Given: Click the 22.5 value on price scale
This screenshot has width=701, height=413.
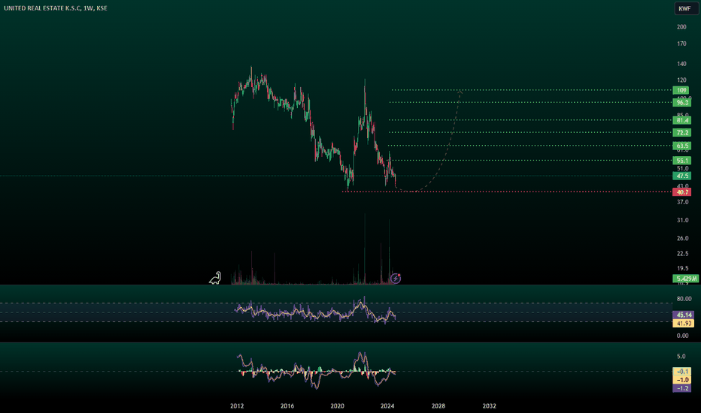Looking at the screenshot, I should pyautogui.click(x=682, y=254).
